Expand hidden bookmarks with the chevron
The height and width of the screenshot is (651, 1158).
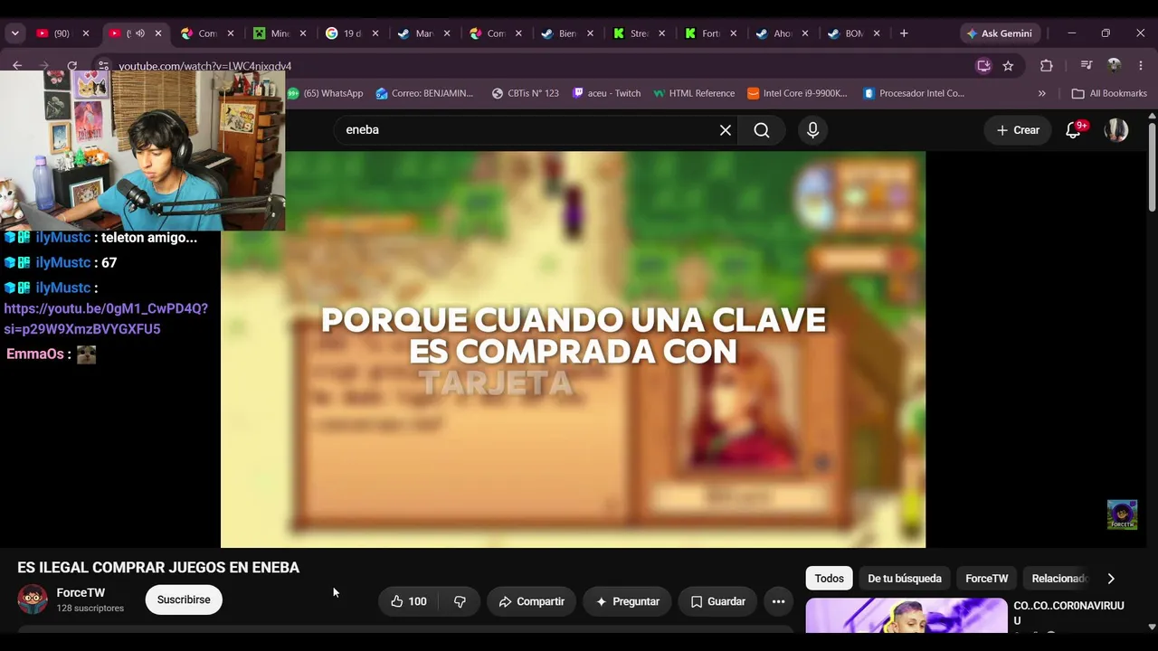1041,93
